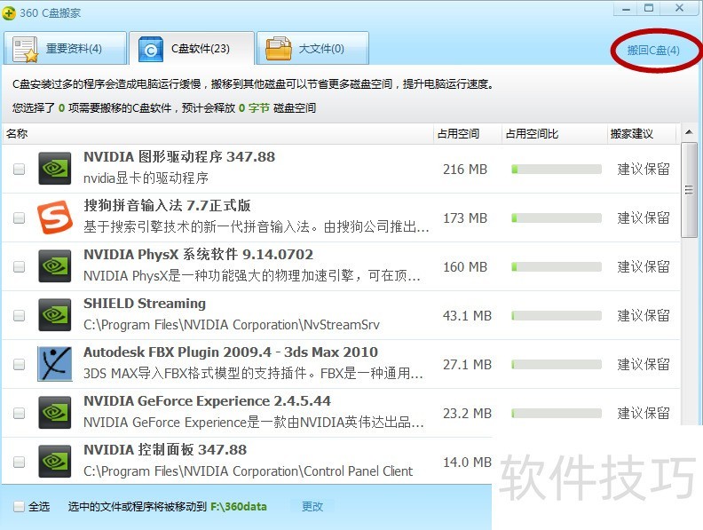The height and width of the screenshot is (530, 703).
Task: Check the NVIDIA PhysX 系统软件 checkbox
Action: 19,267
